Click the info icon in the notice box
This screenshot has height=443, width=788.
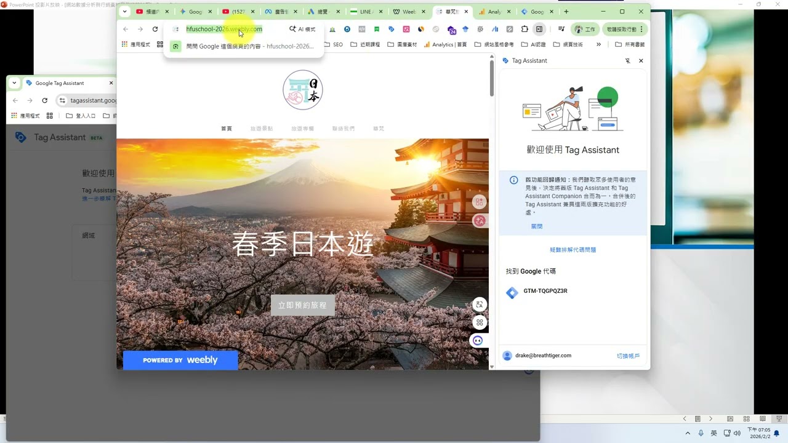513,180
